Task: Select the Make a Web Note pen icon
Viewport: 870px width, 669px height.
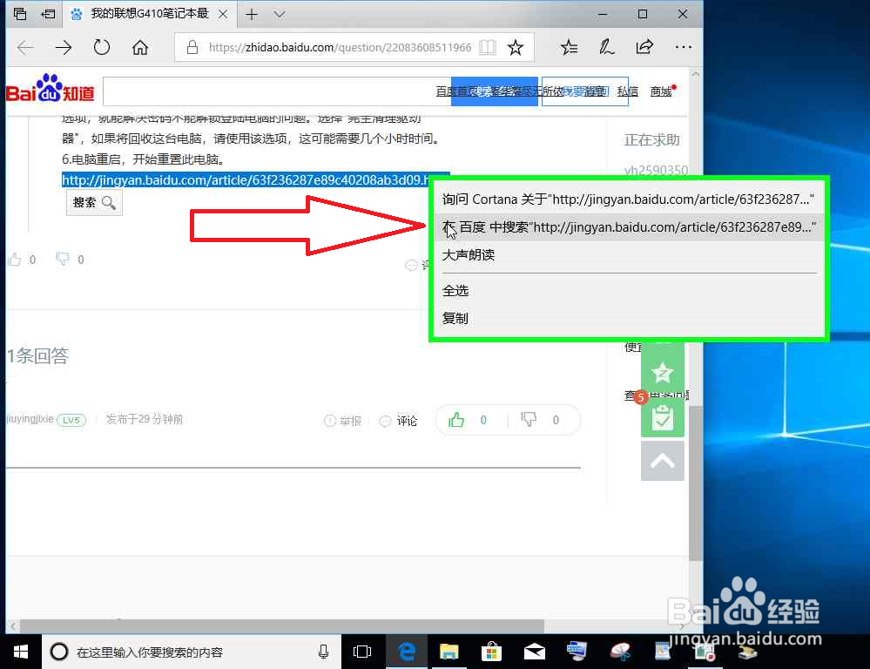Action: point(607,47)
